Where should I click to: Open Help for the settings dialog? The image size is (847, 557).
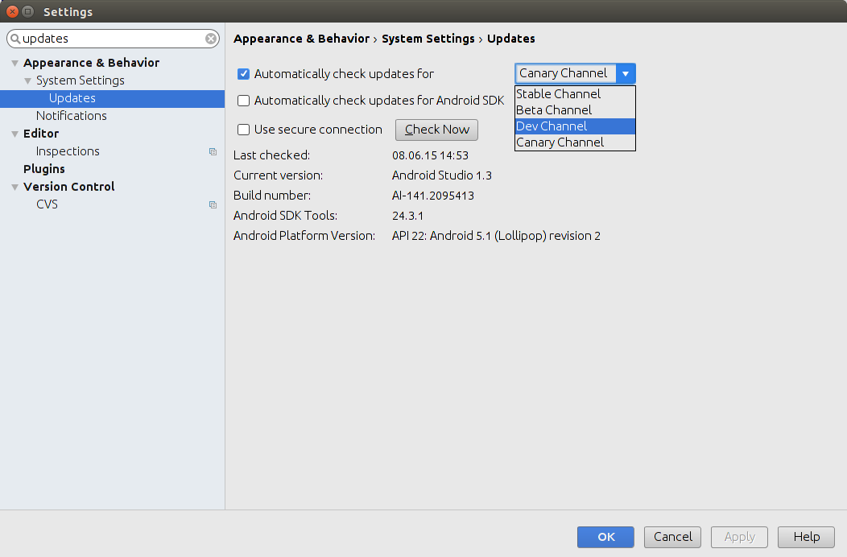click(x=807, y=537)
